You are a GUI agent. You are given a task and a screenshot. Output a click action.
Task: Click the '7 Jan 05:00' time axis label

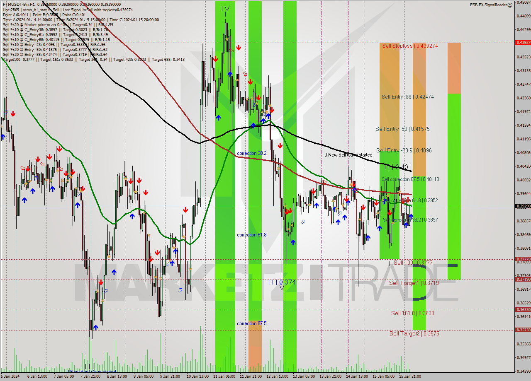coord(64,376)
